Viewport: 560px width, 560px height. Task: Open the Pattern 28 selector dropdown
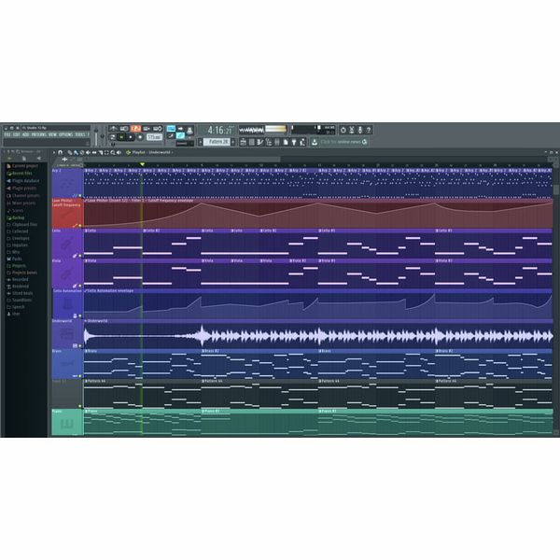coord(217,142)
